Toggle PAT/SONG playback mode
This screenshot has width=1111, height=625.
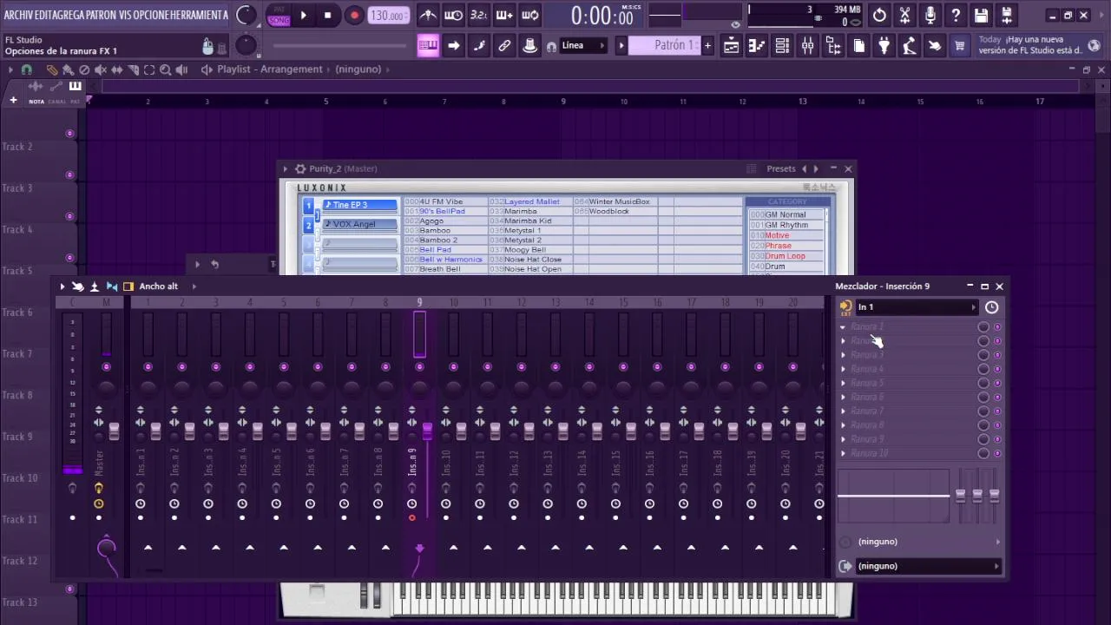pyautogui.click(x=279, y=16)
